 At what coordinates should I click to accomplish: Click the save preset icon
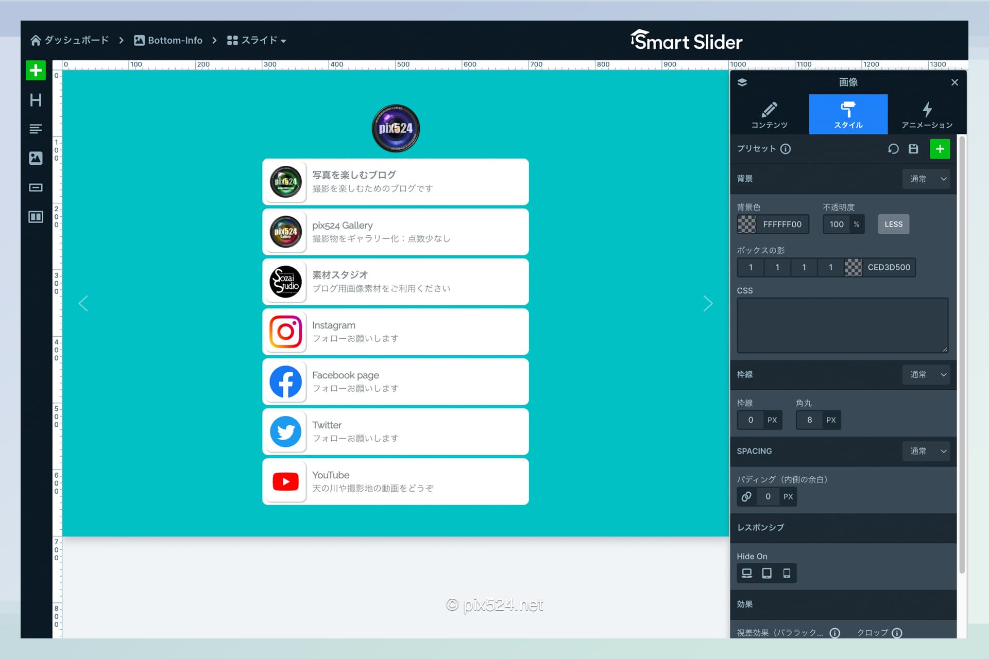point(914,149)
